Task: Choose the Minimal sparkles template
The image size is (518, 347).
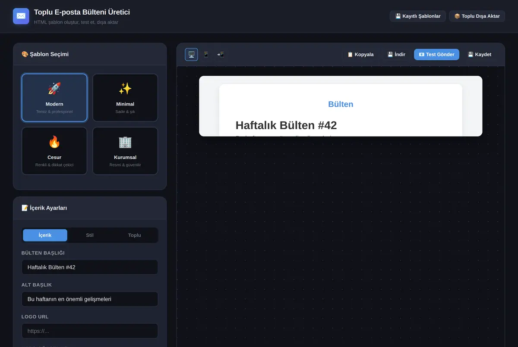Action: click(x=125, y=98)
